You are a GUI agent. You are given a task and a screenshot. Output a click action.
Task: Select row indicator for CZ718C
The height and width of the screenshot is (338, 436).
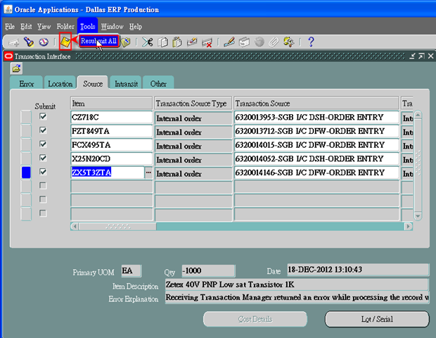point(26,117)
